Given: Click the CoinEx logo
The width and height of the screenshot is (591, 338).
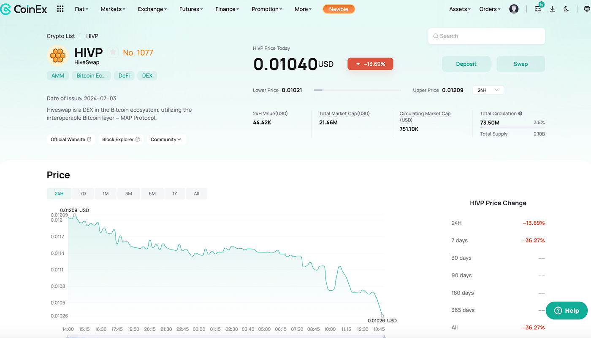Looking at the screenshot, I should click(x=23, y=9).
